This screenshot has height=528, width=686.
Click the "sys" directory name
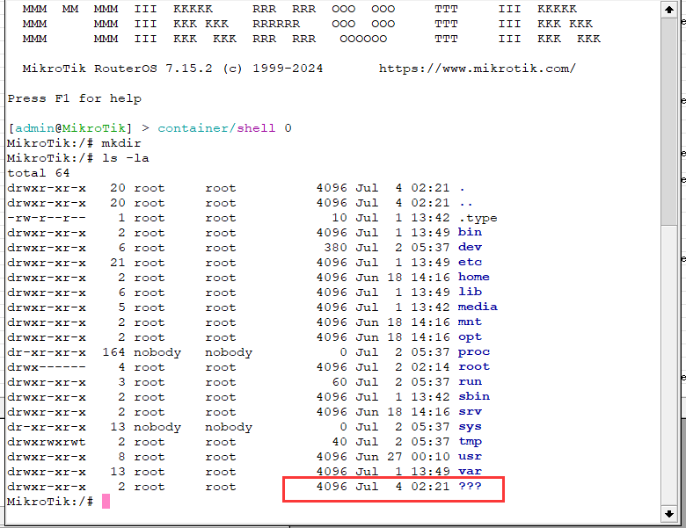[470, 427]
